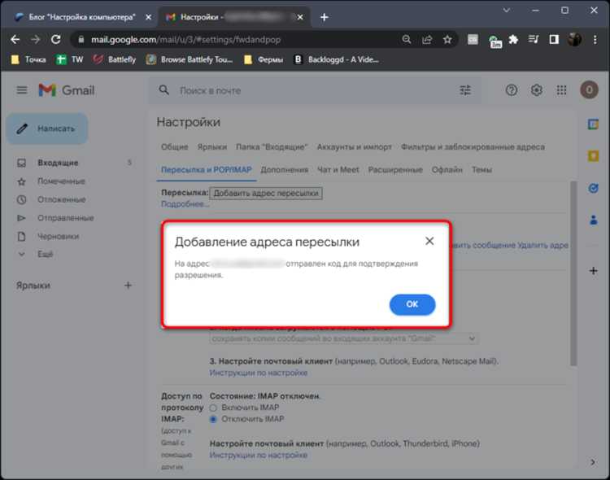Click the Gmail logo
Viewport: 610px width, 480px height.
pos(67,90)
